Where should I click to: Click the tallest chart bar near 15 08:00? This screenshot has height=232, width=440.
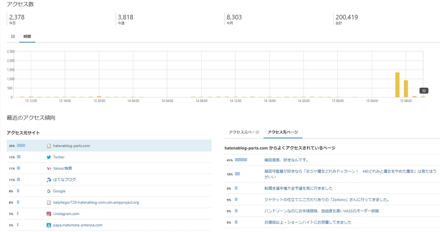(397, 85)
